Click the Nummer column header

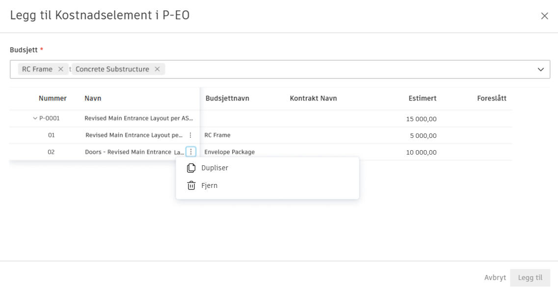[53, 98]
